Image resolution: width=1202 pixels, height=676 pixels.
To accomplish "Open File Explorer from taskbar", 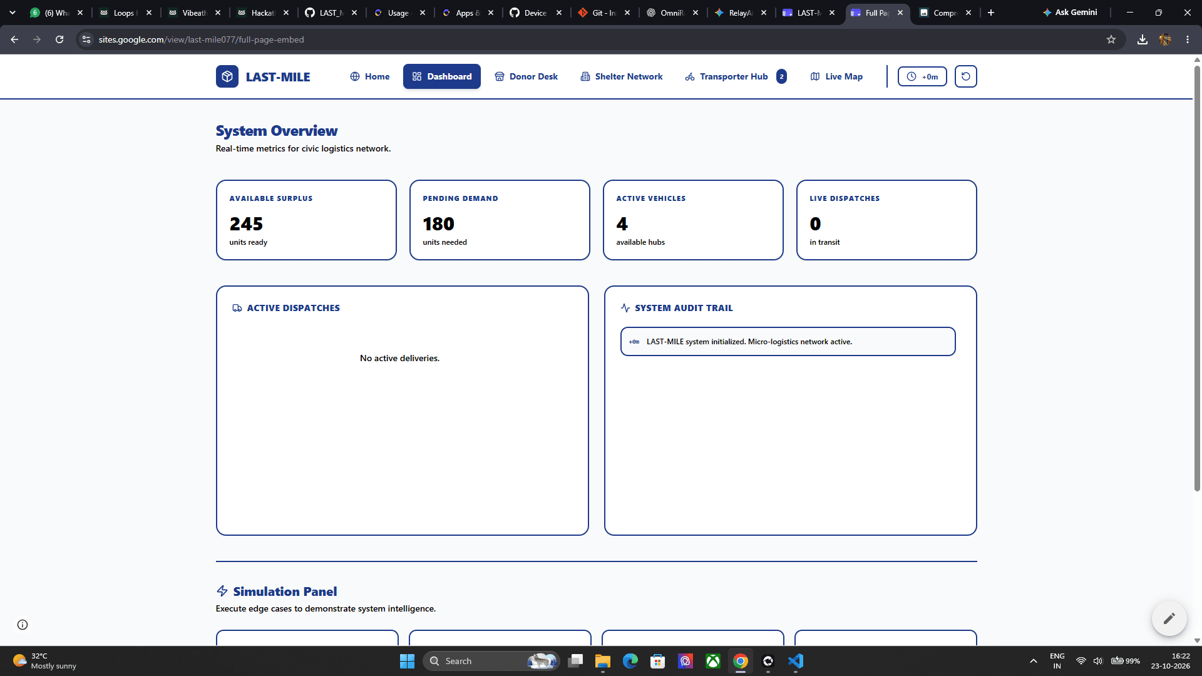I will (x=603, y=661).
